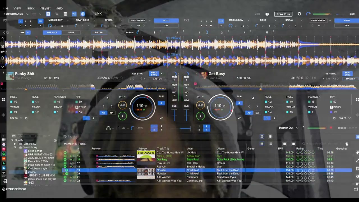Click the deck 1 CUE button

pyautogui.click(x=123, y=105)
